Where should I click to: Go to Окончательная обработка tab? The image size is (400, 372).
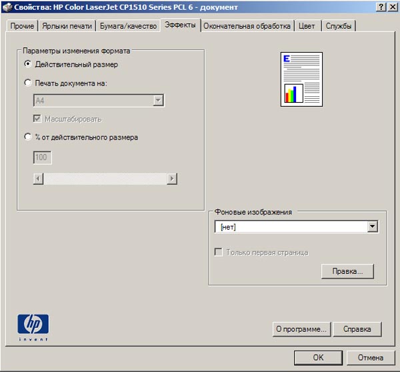[x=247, y=26]
